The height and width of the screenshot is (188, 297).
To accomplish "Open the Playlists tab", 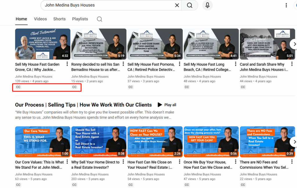I will [x=80, y=19].
